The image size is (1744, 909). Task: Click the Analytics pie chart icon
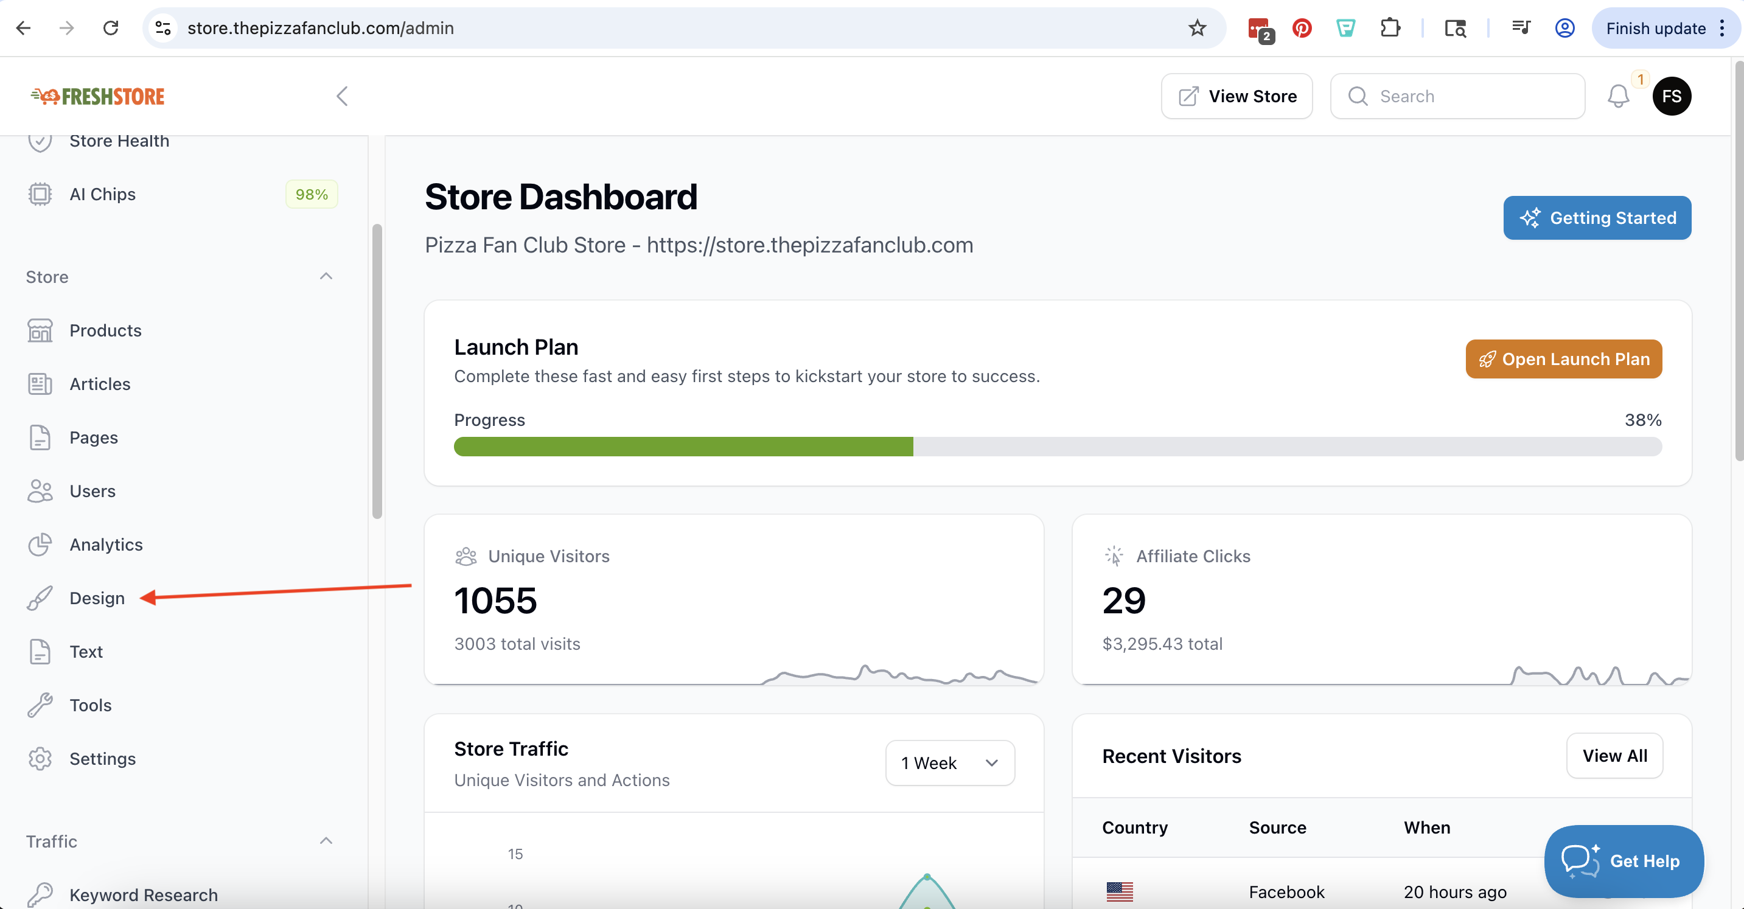click(40, 545)
